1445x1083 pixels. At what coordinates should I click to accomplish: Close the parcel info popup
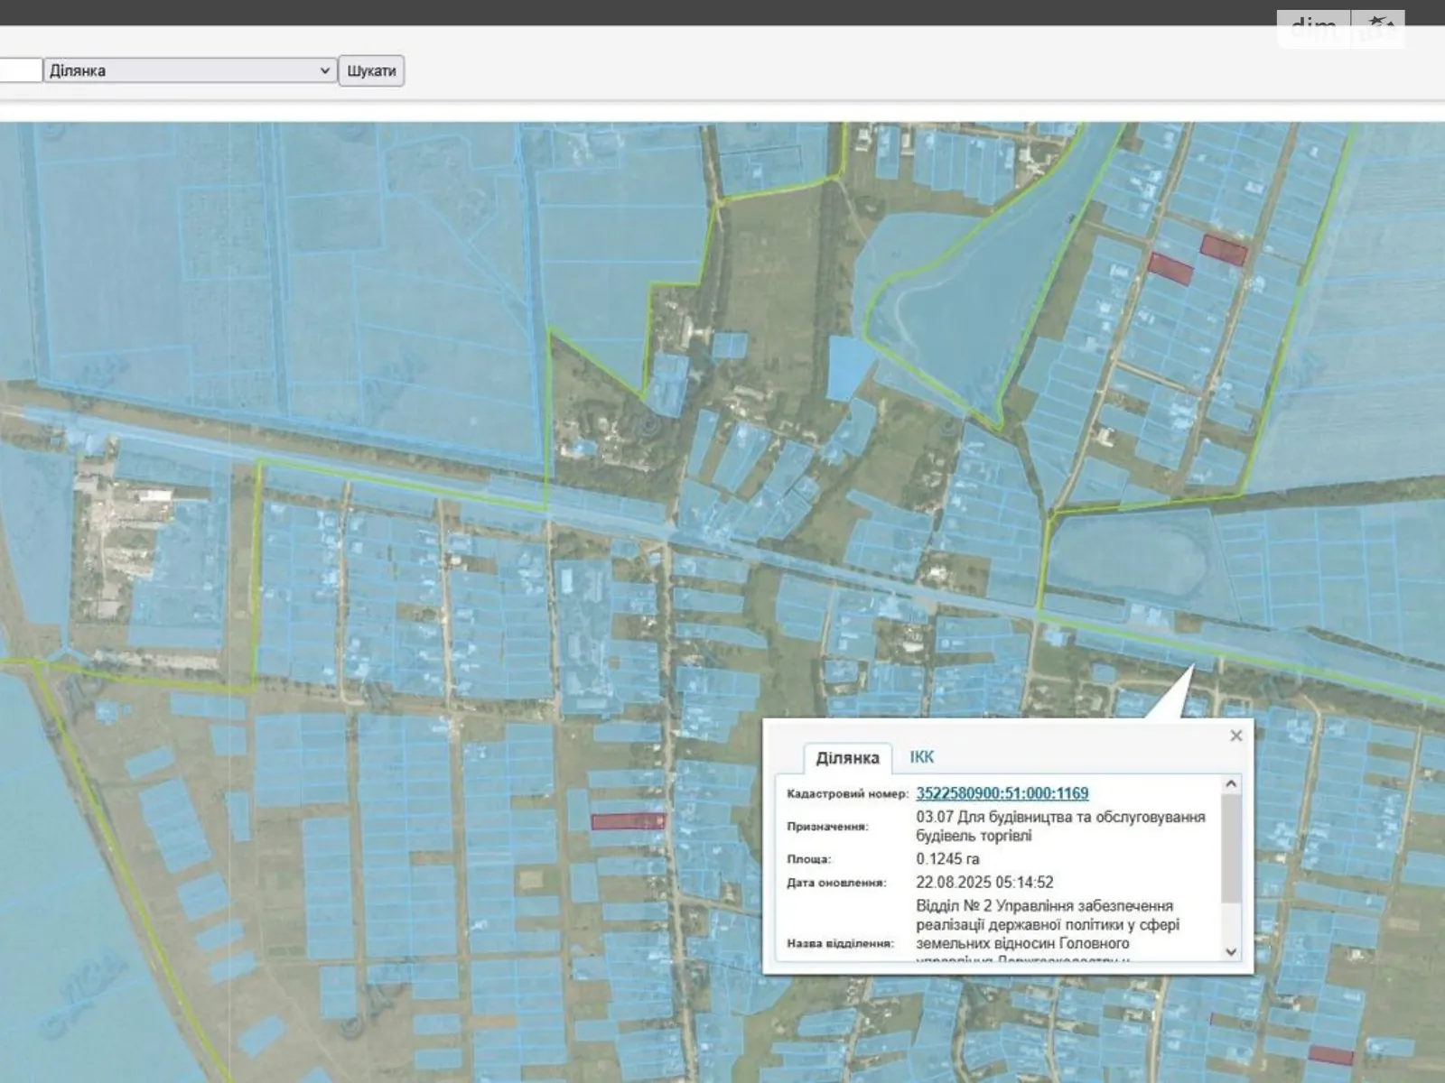coord(1235,736)
